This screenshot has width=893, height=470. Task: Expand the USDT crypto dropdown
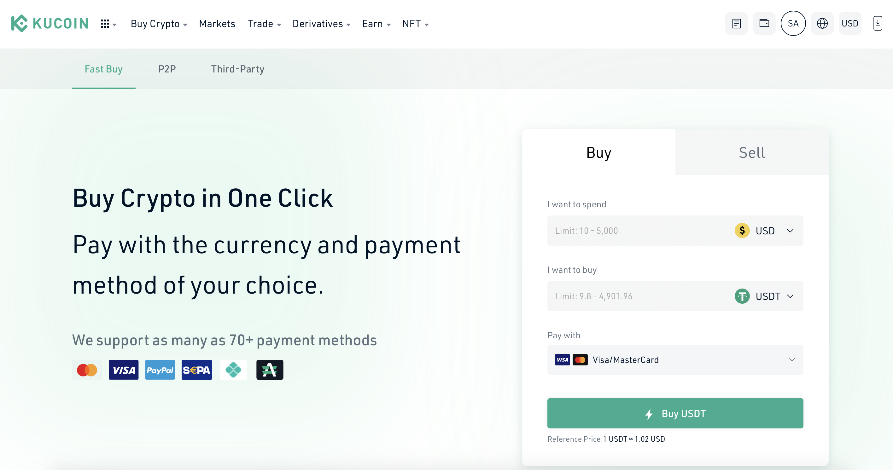(765, 296)
